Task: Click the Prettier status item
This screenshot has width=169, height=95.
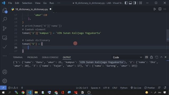Action: [149, 88]
